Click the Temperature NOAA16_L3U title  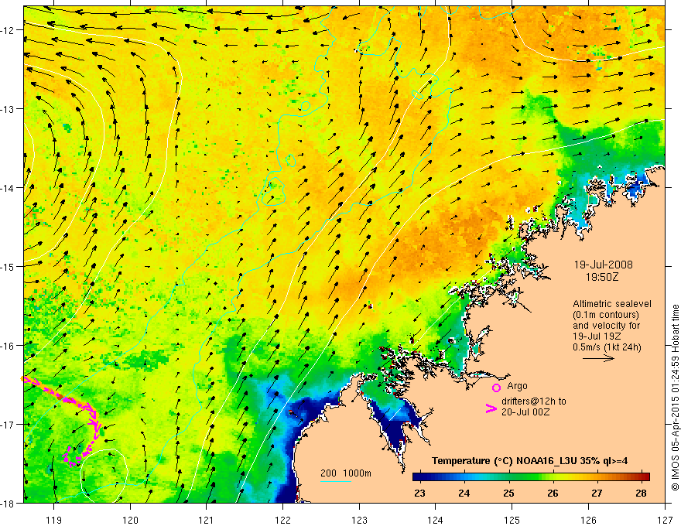click(x=529, y=461)
